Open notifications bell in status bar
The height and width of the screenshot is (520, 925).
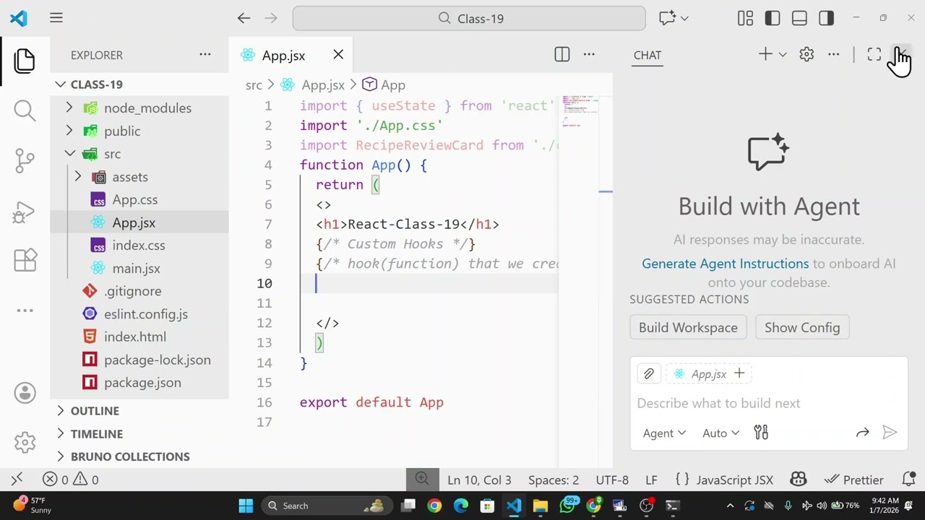909,480
